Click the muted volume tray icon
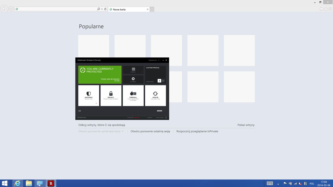 pyautogui.click(x=300, y=183)
